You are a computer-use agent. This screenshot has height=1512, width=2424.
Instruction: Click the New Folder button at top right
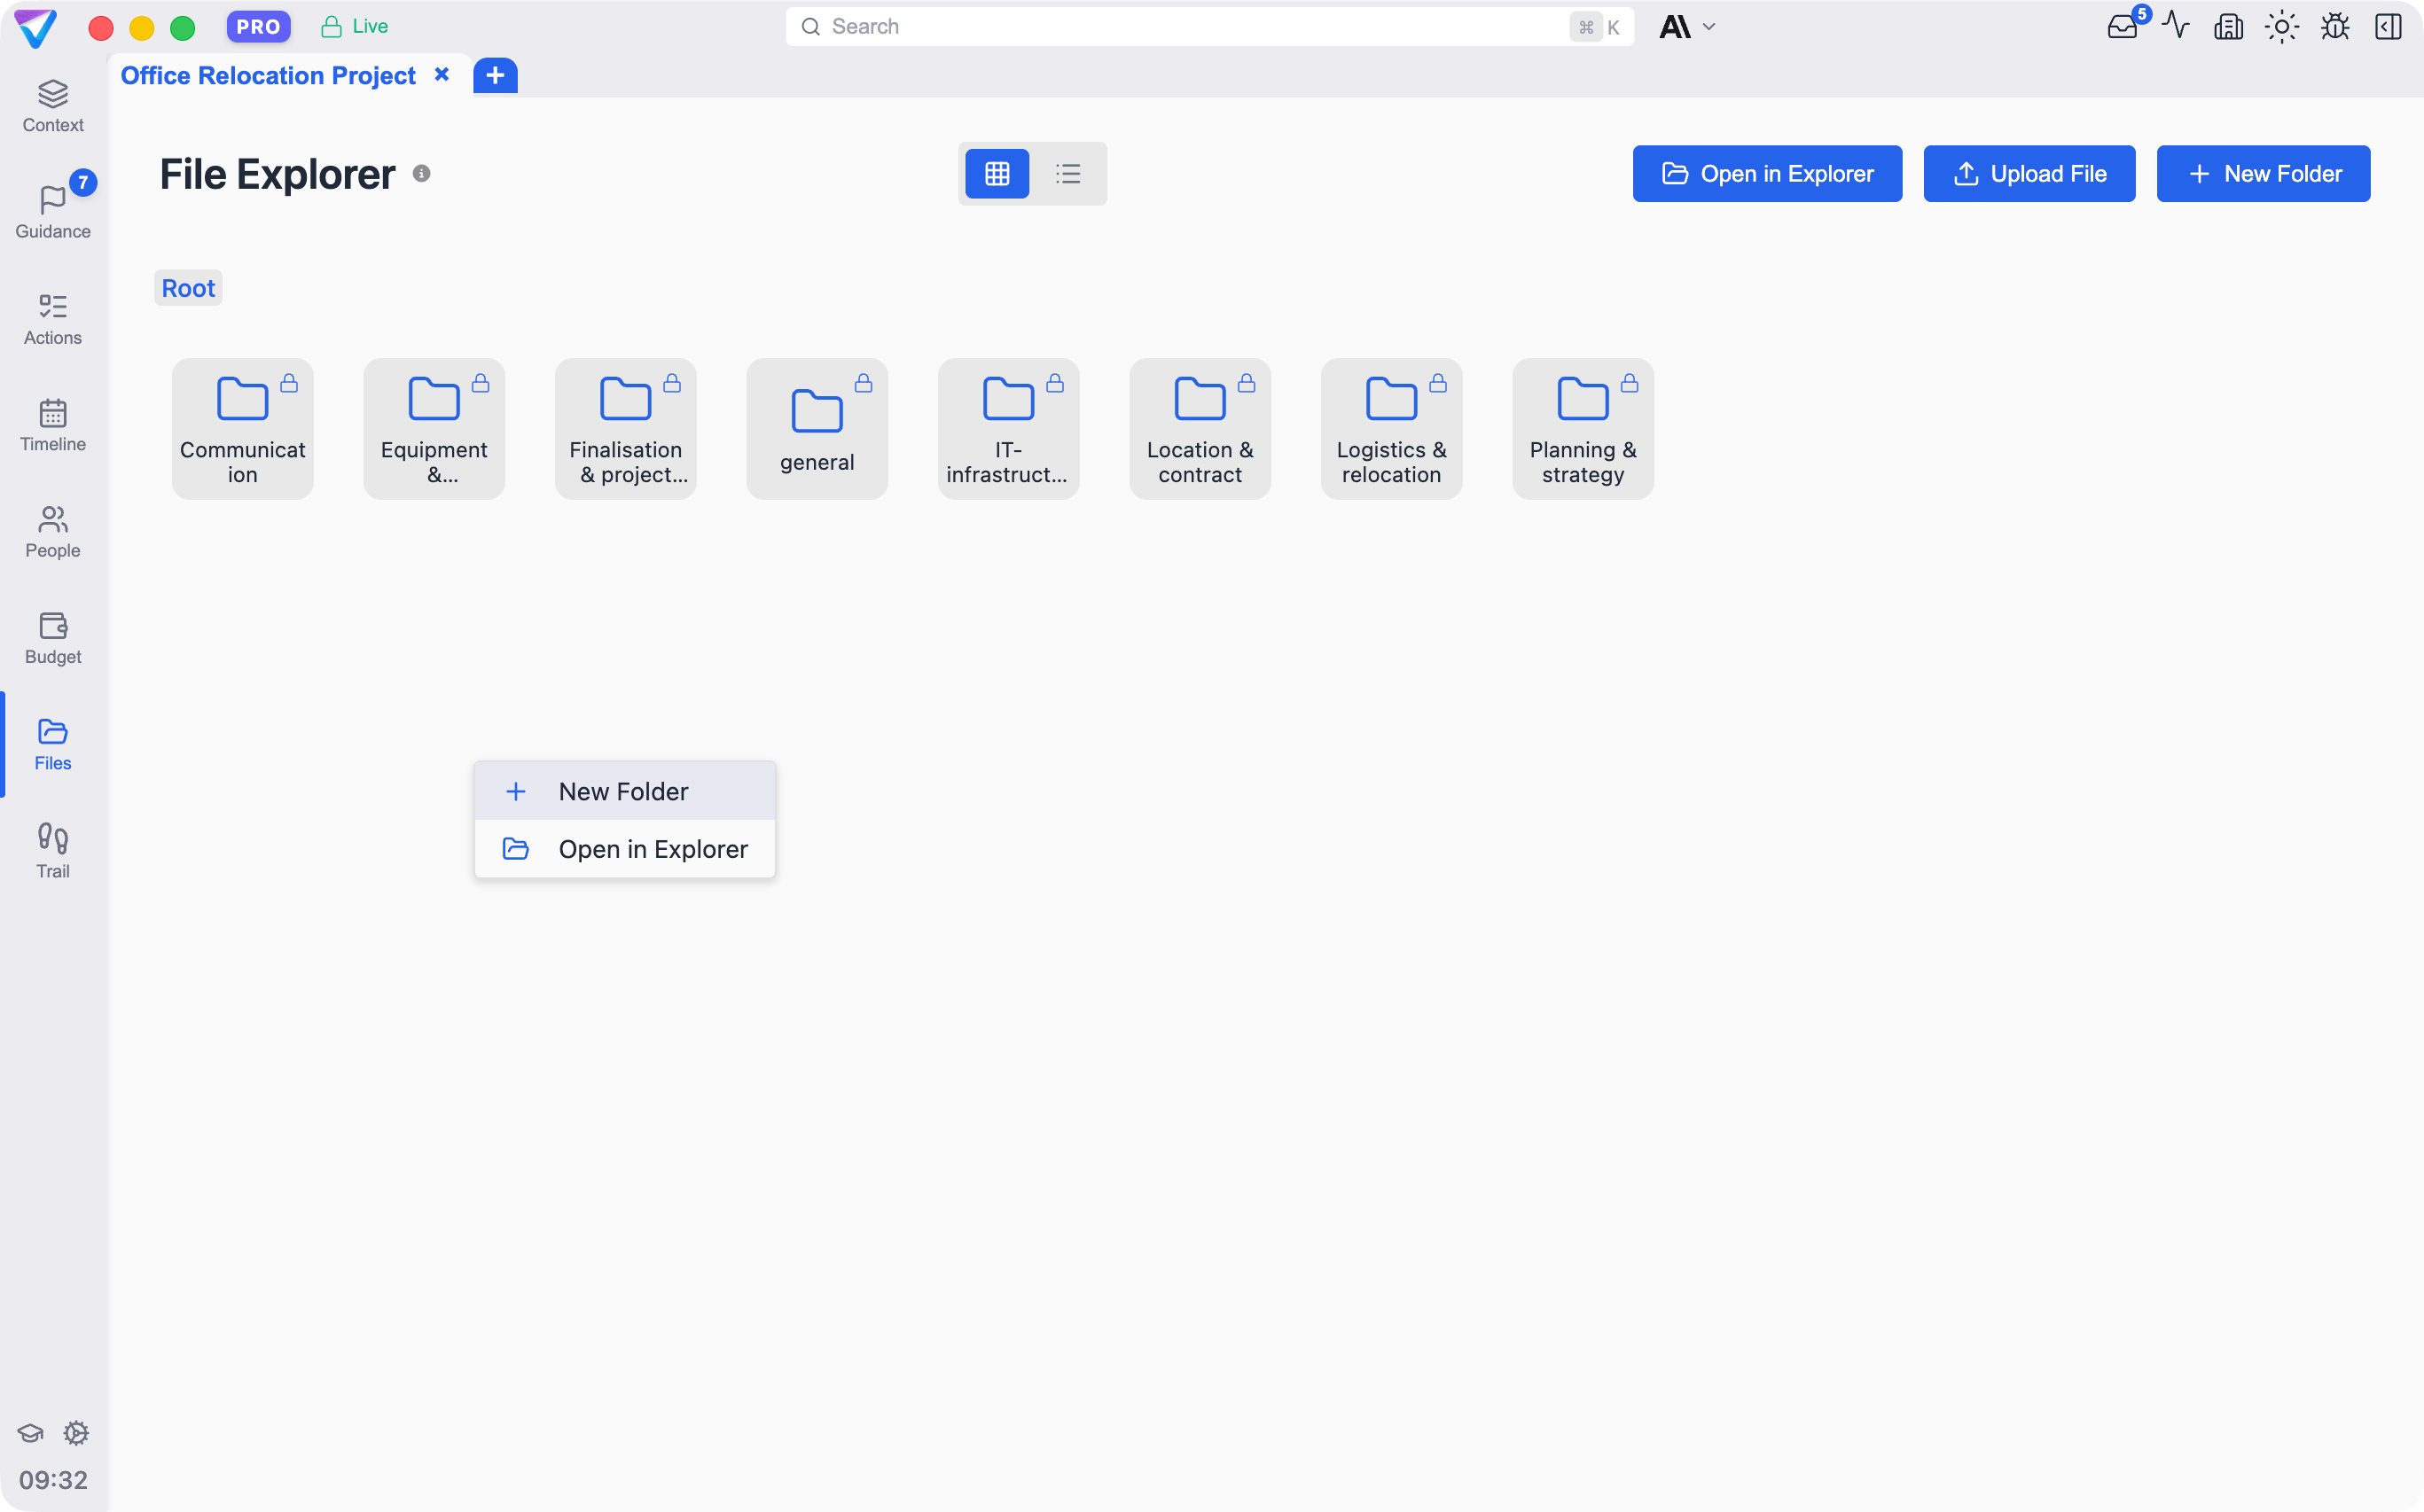coord(2263,173)
